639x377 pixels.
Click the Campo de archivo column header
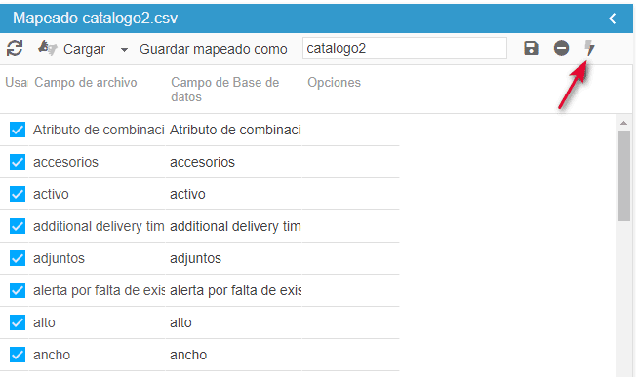click(x=86, y=82)
